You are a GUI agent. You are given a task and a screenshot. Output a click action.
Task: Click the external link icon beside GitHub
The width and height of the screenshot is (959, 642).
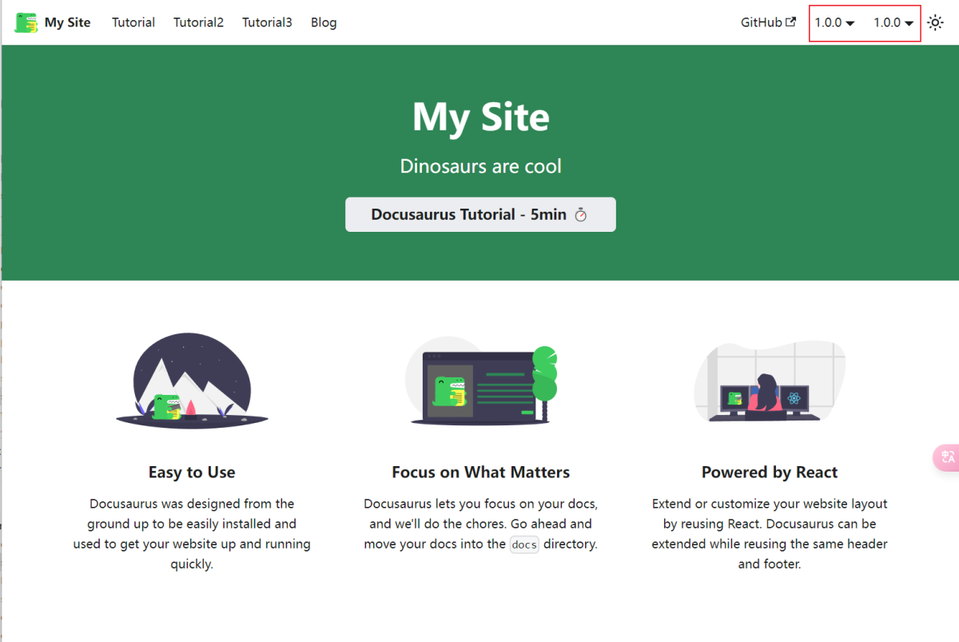point(791,22)
